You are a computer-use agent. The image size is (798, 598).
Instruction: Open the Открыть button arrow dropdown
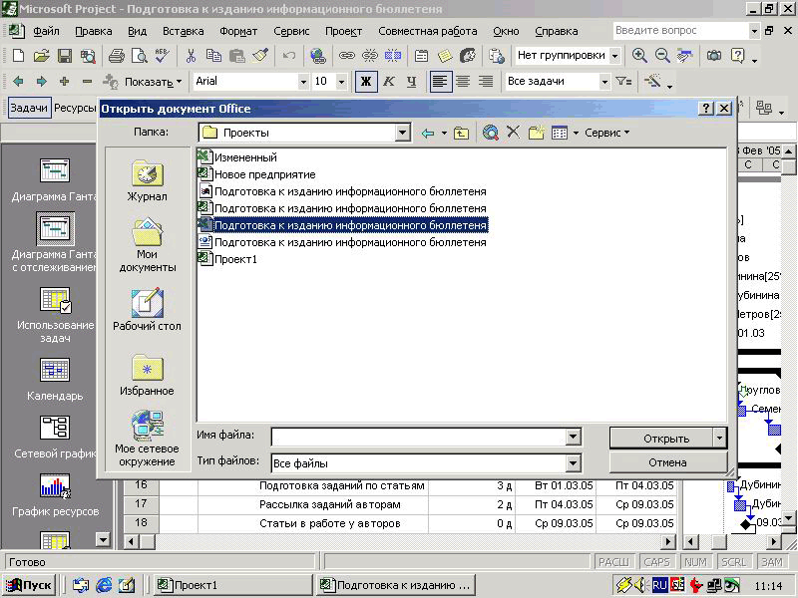[719, 438]
